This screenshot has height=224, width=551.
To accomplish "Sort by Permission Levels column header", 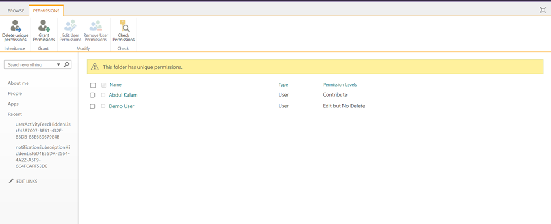I will point(340,85).
